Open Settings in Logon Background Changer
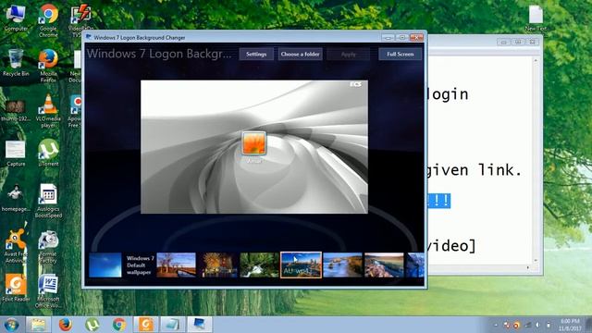The image size is (592, 333). [256, 54]
